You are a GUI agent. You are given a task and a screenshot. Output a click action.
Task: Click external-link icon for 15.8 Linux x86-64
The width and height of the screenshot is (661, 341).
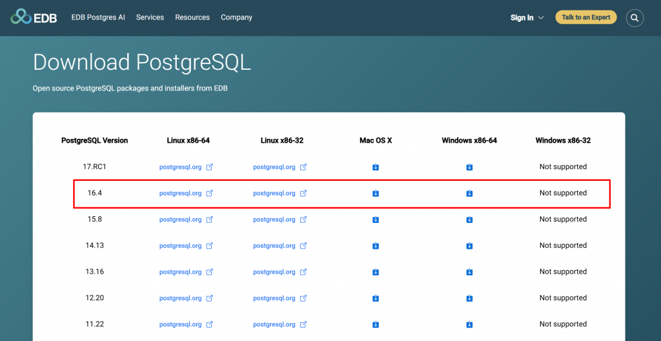click(x=210, y=220)
